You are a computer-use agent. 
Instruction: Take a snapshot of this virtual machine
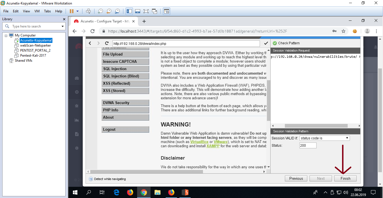(x=100, y=11)
